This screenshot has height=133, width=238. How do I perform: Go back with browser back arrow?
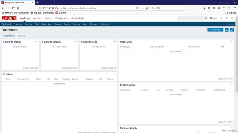click(3, 8)
